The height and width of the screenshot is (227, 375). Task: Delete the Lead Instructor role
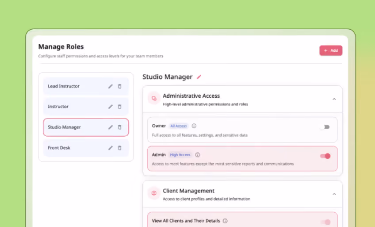click(119, 86)
